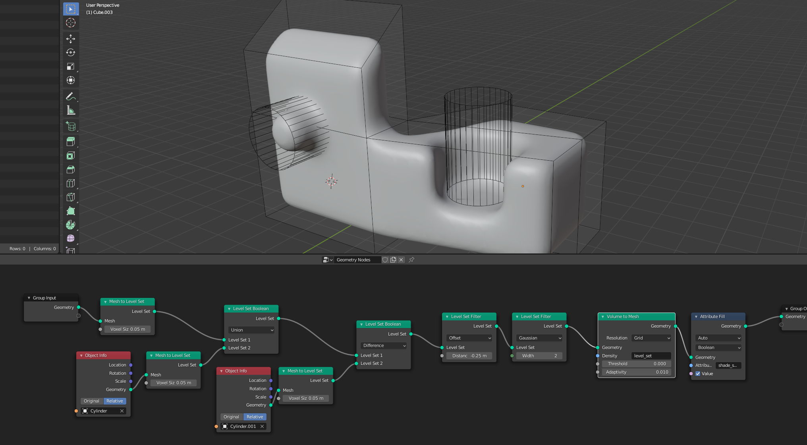Collapse the Volume to Mesh node
This screenshot has width=807, height=445.
[x=603, y=316]
